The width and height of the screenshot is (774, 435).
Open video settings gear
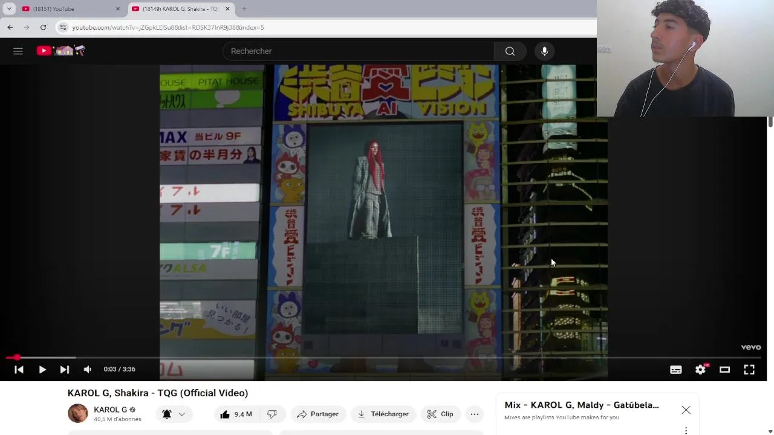pyautogui.click(x=700, y=370)
